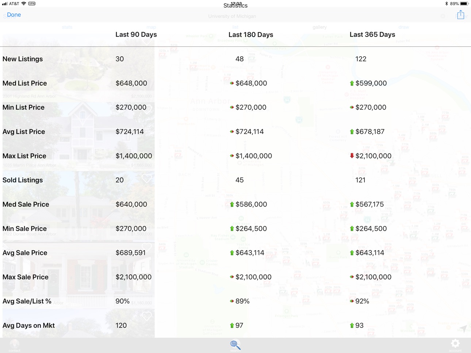Image resolution: width=471 pixels, height=353 pixels.
Task: Select the Last 365 Days column header
Action: pyautogui.click(x=372, y=35)
